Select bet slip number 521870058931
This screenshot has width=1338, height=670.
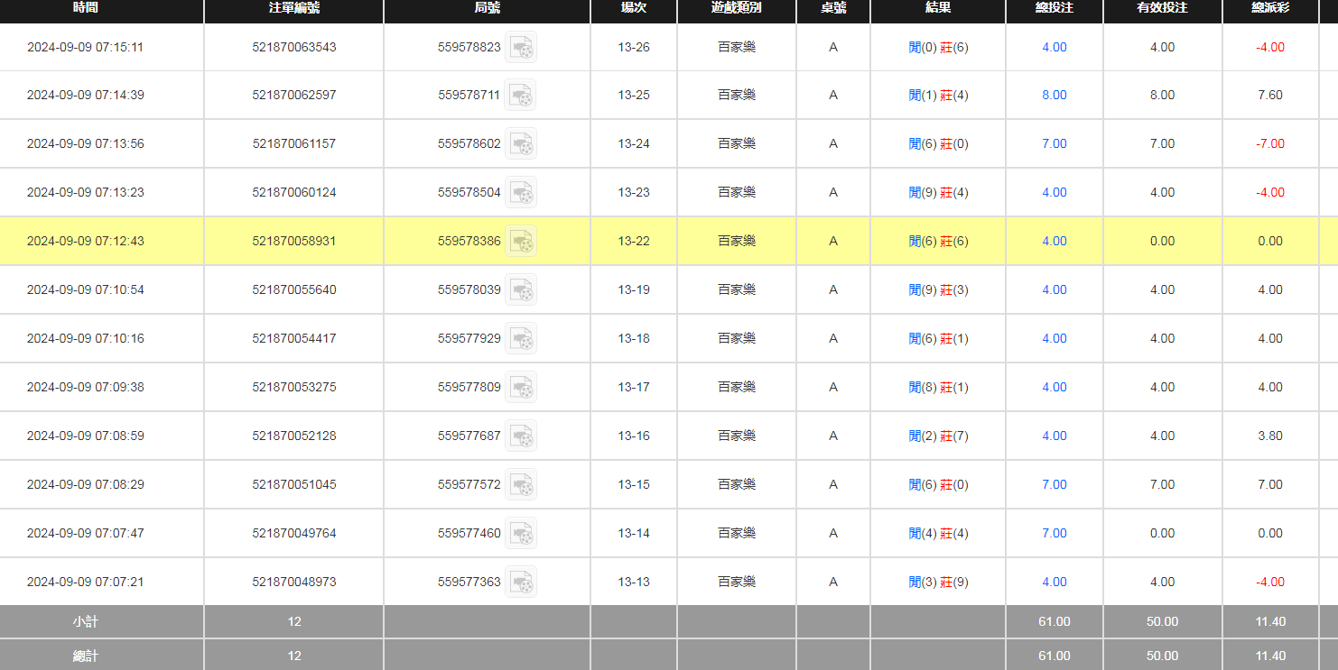click(293, 241)
